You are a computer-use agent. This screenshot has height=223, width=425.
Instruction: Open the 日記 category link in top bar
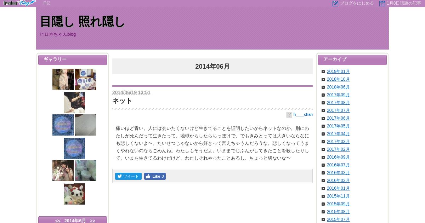click(x=47, y=3)
